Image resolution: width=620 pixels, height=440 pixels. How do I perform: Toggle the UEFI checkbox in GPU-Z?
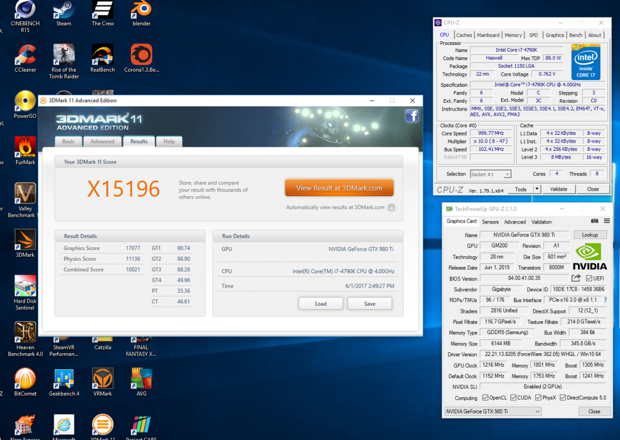pos(589,278)
